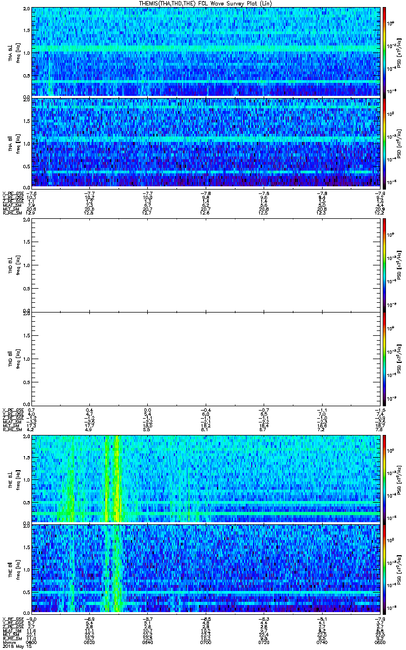Click 'PSD [nT²/Hz]' label beside THA upper color bar
This screenshot has height=650, width=406.
click(399, 52)
